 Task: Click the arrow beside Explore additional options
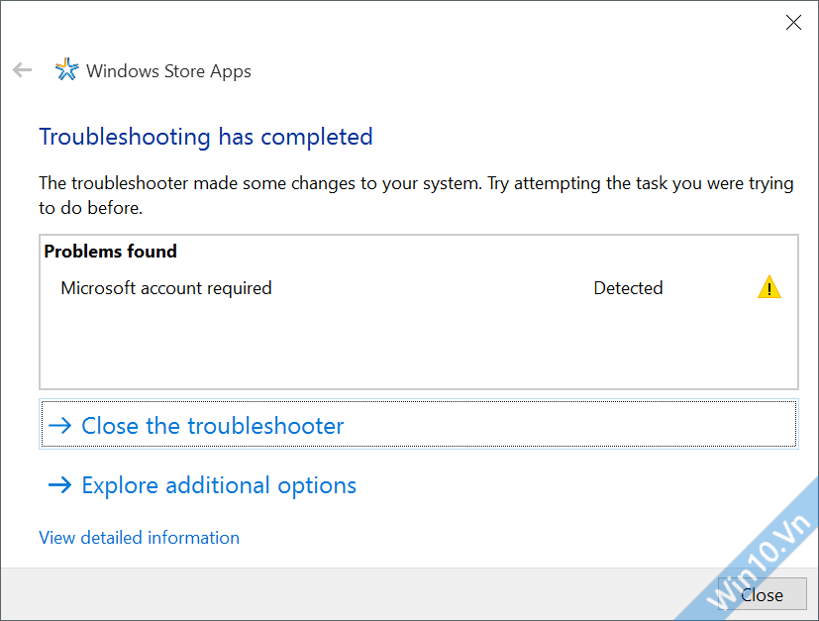click(59, 485)
